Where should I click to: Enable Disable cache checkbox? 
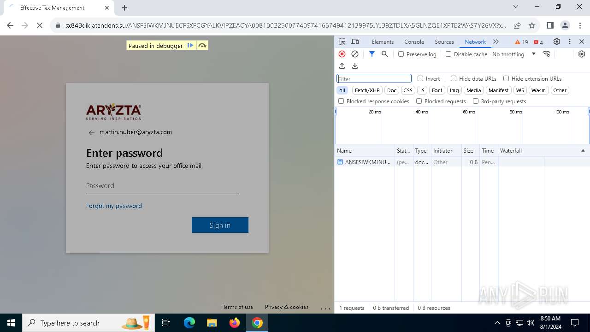coord(448,54)
